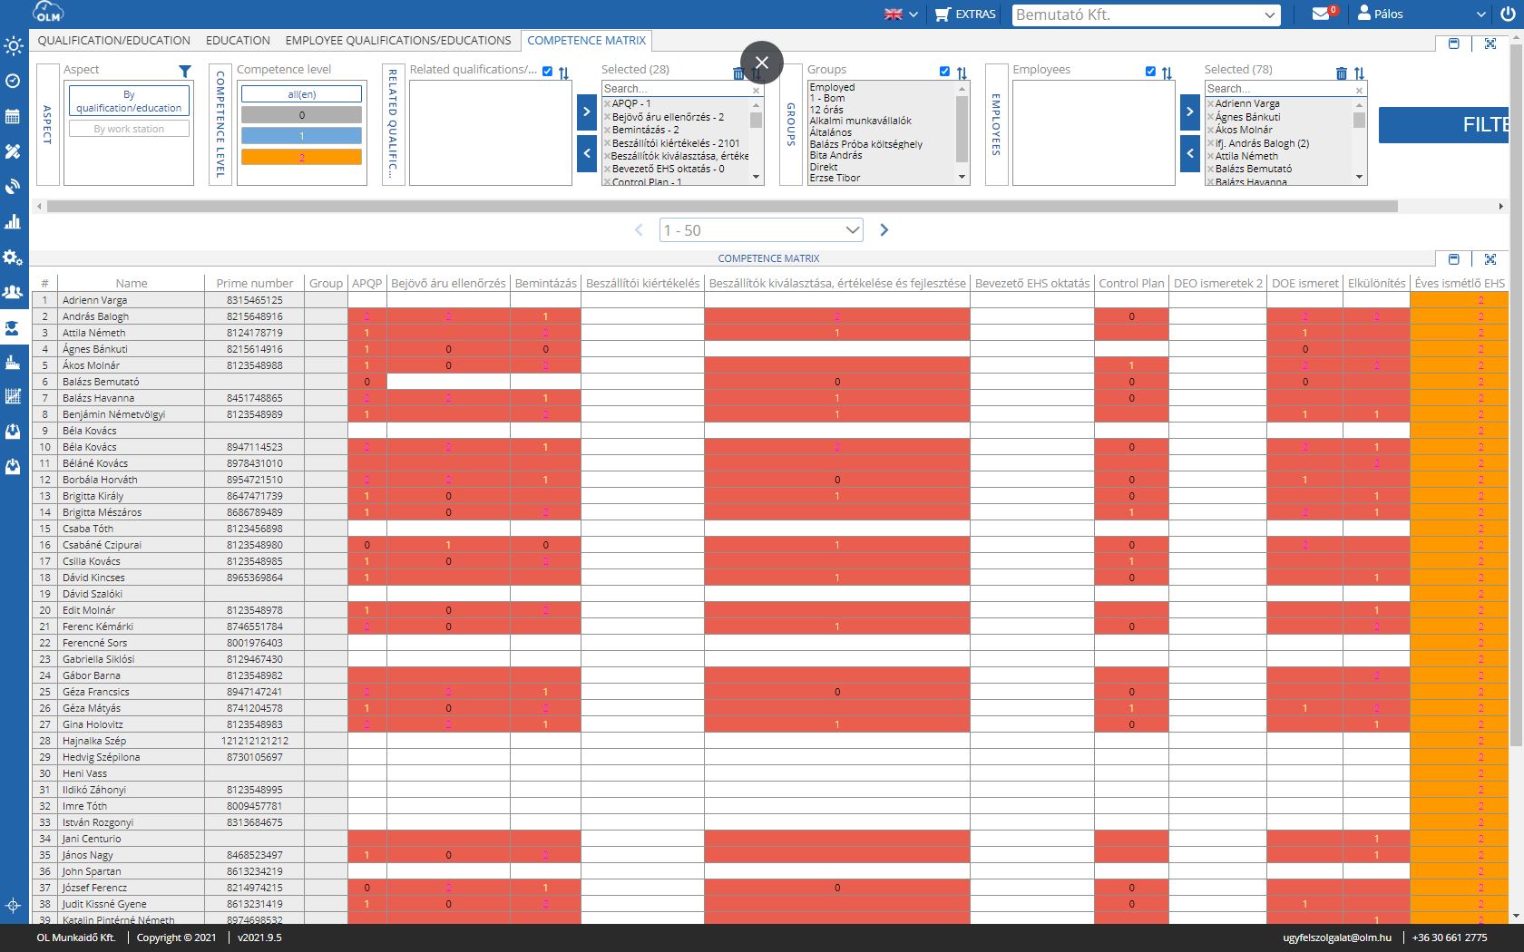Open the calendar module in sidebar
The image size is (1524, 952).
click(14, 116)
